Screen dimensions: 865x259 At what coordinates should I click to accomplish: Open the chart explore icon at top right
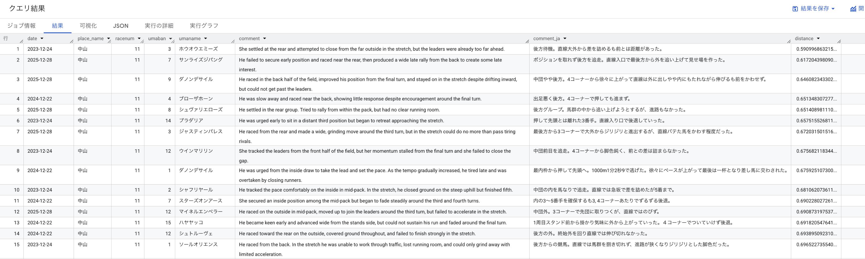[x=853, y=9]
